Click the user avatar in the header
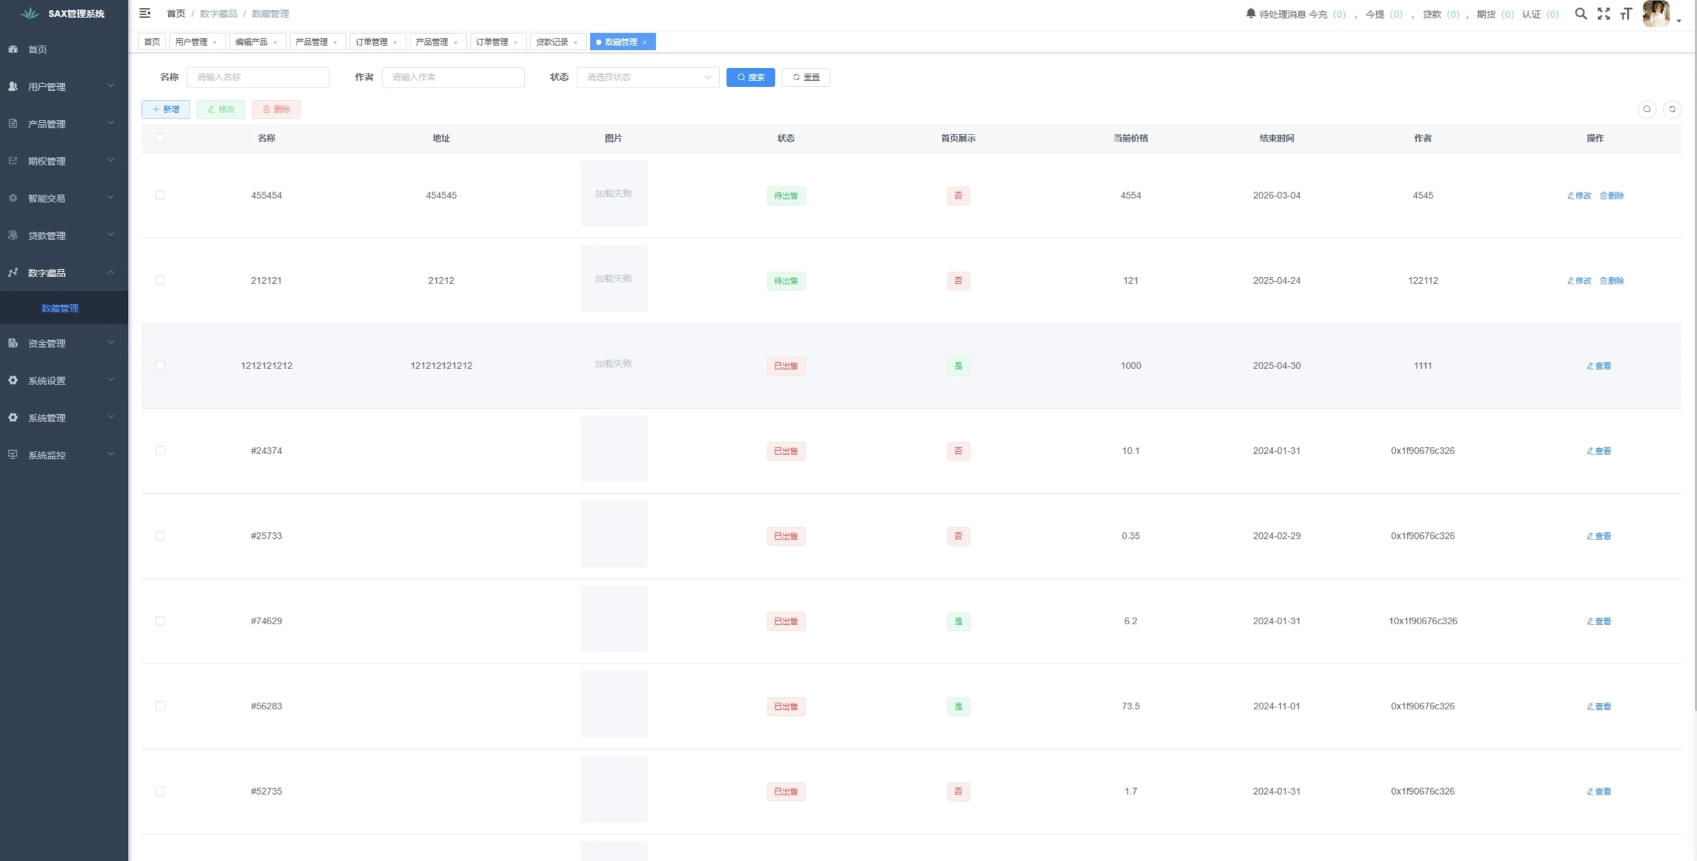Viewport: 1697px width, 861px height. [1656, 14]
